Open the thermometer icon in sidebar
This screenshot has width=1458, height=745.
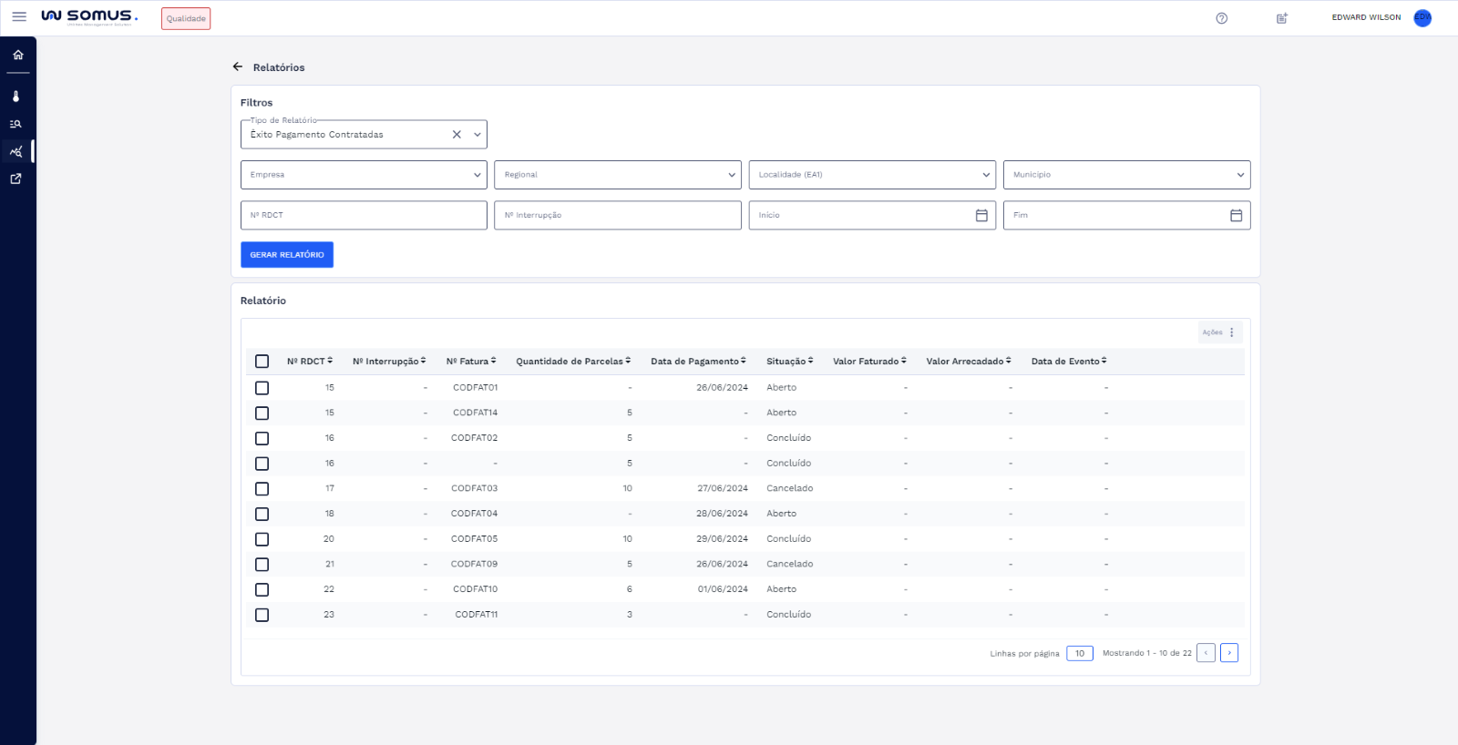point(16,97)
